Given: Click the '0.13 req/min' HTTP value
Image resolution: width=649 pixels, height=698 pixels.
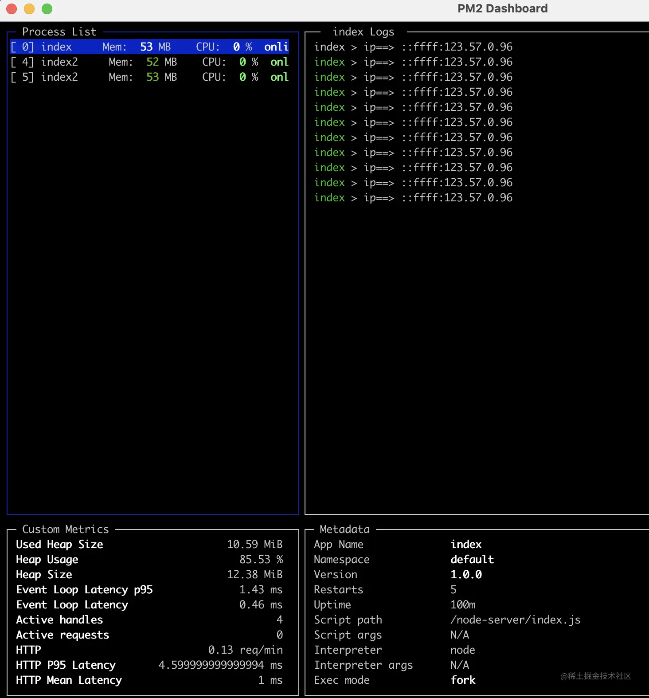Looking at the screenshot, I should [x=246, y=650].
